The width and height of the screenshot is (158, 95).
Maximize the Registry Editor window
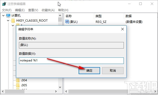click(x=141, y=4)
